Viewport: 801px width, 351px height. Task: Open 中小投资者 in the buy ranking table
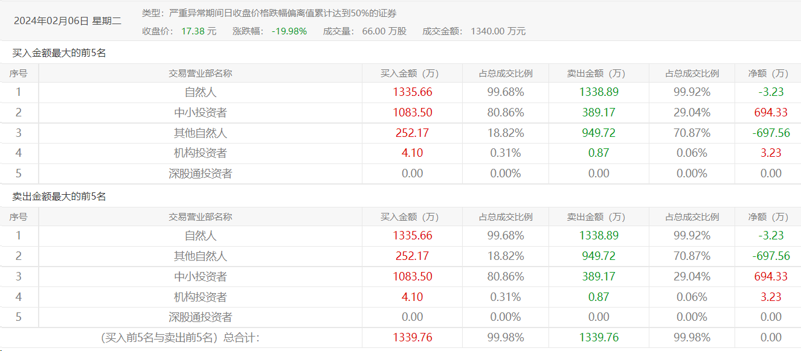pos(200,113)
